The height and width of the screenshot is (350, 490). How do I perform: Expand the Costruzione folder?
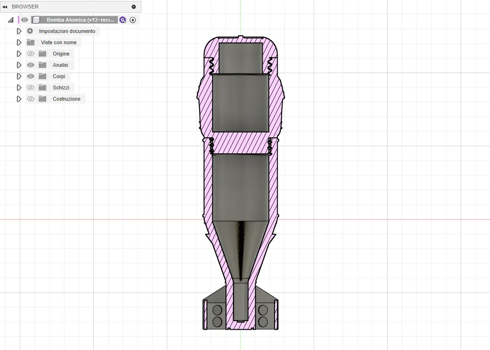pos(19,99)
